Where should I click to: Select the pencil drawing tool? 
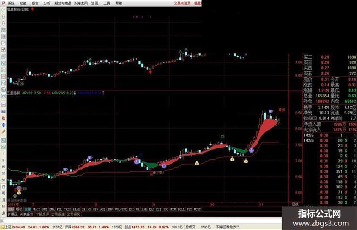point(3,132)
